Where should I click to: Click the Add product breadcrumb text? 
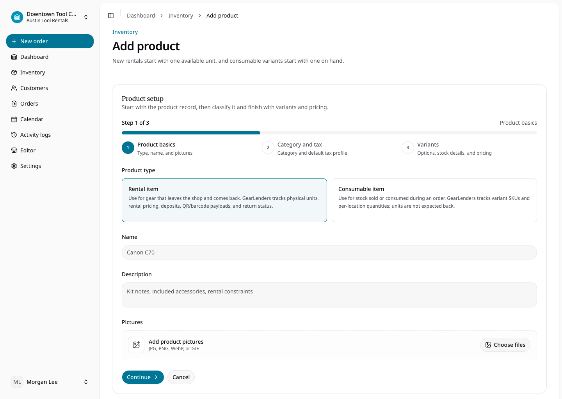tap(222, 16)
